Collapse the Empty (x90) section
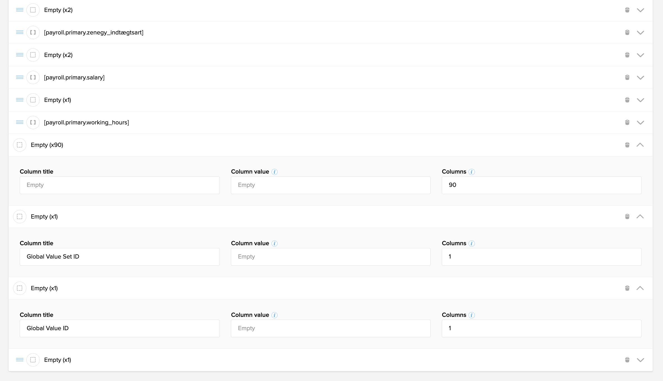Viewport: 663px width, 381px height. (640, 145)
